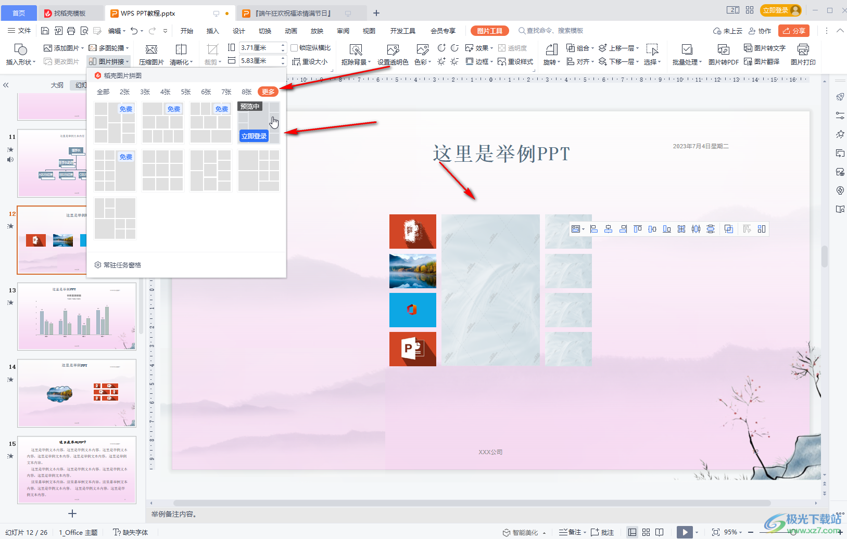Open the Picture Collage (图片拼接) dropdown
Image resolution: width=847 pixels, height=539 pixels.
tap(109, 61)
